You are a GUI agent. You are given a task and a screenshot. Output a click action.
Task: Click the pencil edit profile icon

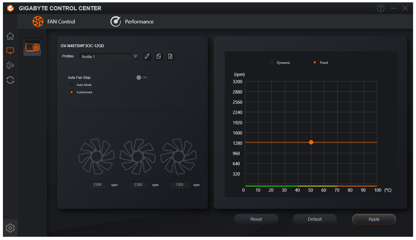[147, 56]
